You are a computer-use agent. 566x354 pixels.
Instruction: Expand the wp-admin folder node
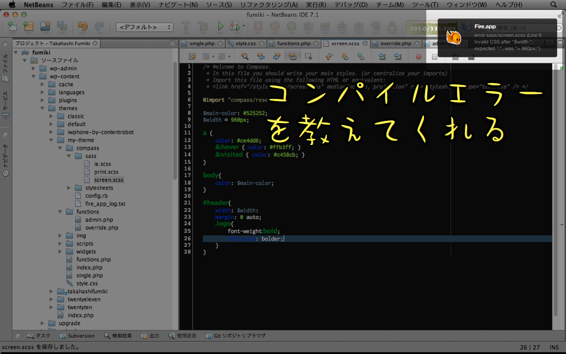[33, 69]
